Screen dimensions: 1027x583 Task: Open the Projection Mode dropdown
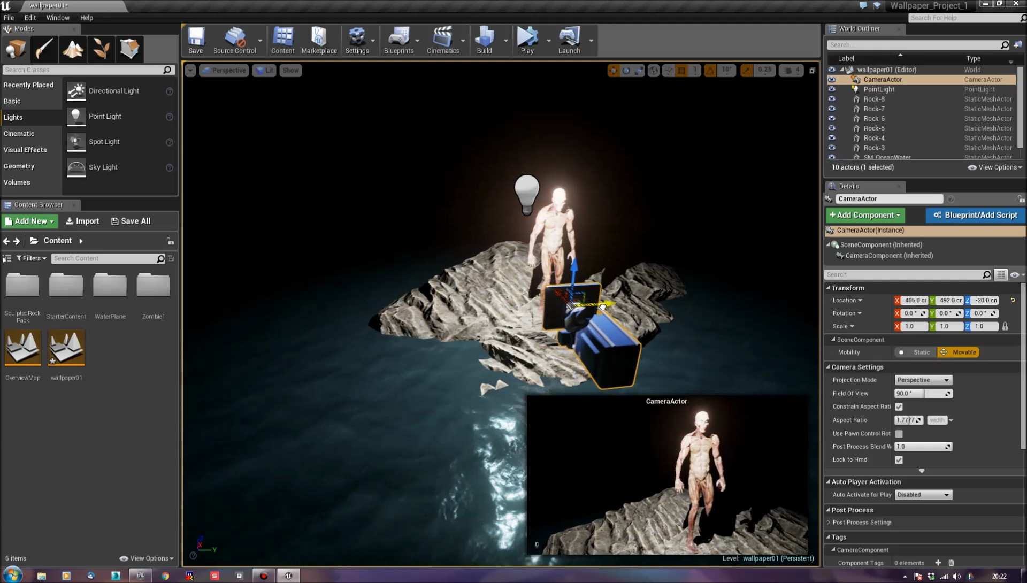coord(923,380)
